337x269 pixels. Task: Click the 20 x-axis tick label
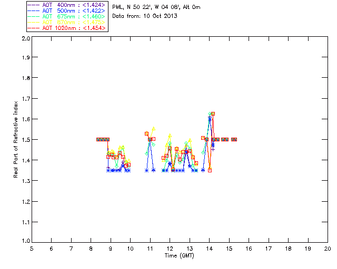tap(328, 249)
